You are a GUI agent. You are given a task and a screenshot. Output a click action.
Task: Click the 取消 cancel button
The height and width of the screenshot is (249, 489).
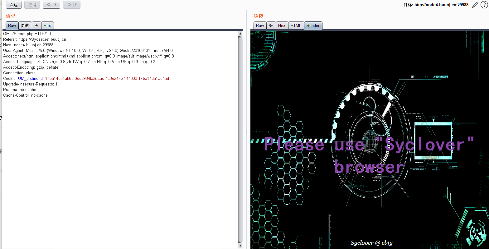point(32,5)
